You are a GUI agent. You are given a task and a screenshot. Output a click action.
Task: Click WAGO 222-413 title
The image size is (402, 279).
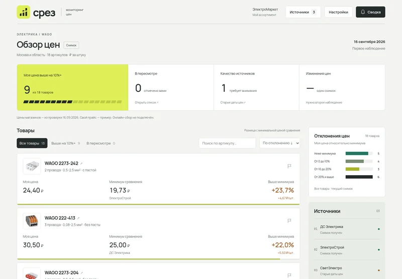(60, 218)
